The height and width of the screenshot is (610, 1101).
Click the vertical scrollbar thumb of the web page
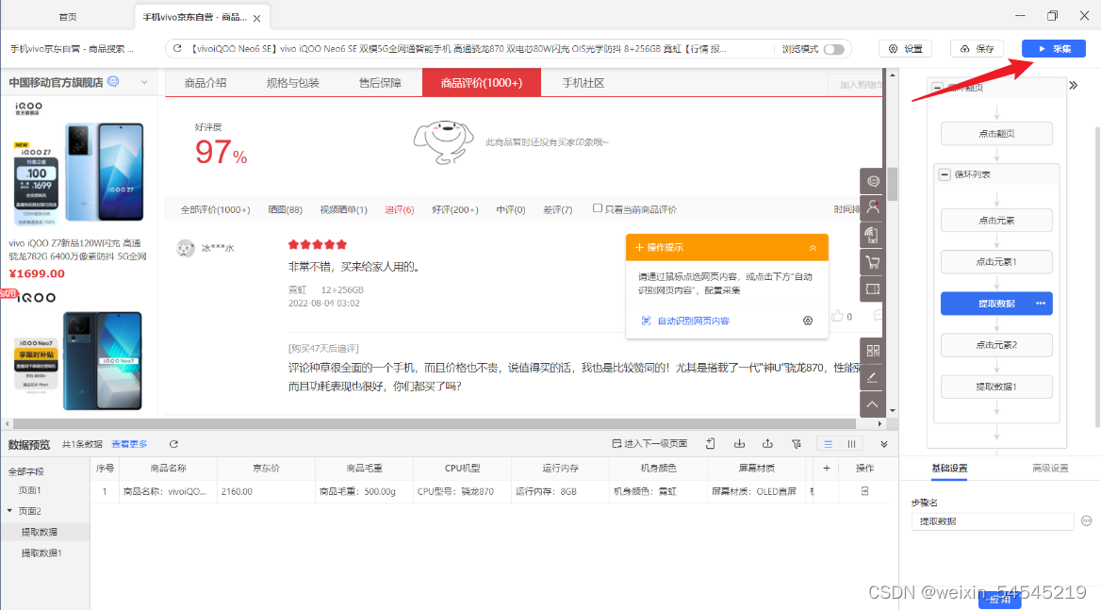(x=893, y=184)
